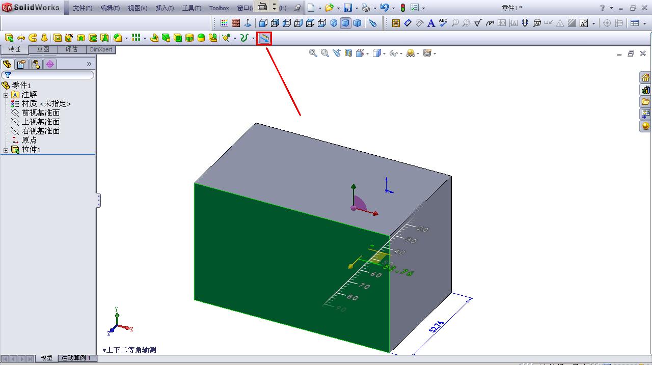Switch to the 草图 tab

point(43,49)
